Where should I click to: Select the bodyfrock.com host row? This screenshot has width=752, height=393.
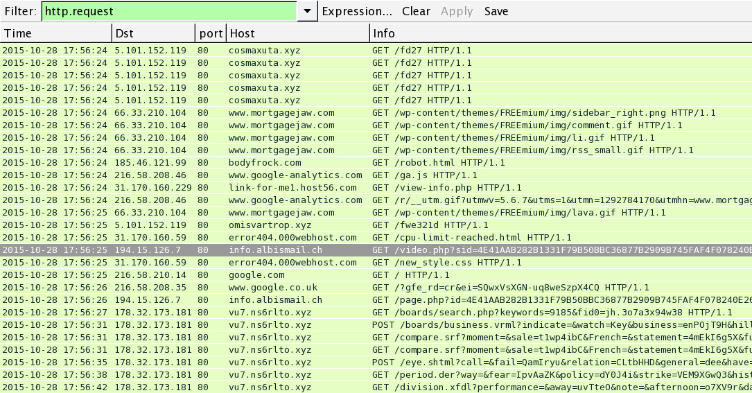pos(376,163)
